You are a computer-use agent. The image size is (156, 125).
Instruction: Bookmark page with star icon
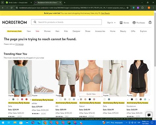pos(127,8)
